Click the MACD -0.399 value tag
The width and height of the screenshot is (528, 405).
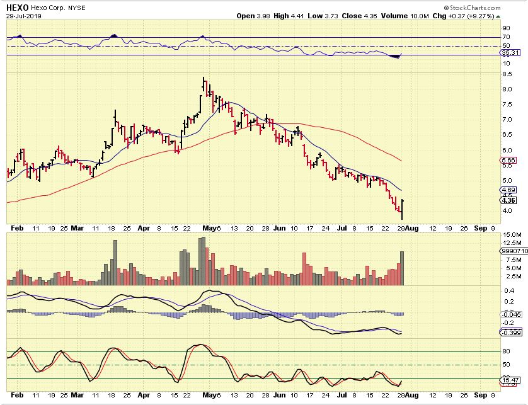coord(511,333)
